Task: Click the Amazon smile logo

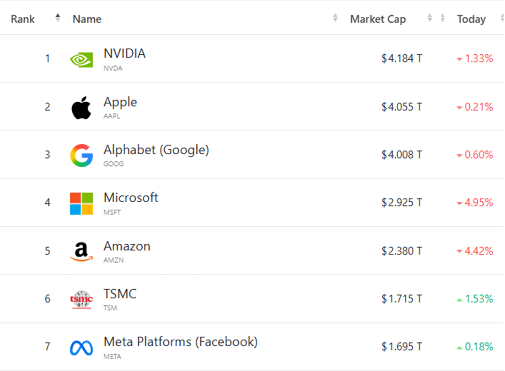Action: 81,251
